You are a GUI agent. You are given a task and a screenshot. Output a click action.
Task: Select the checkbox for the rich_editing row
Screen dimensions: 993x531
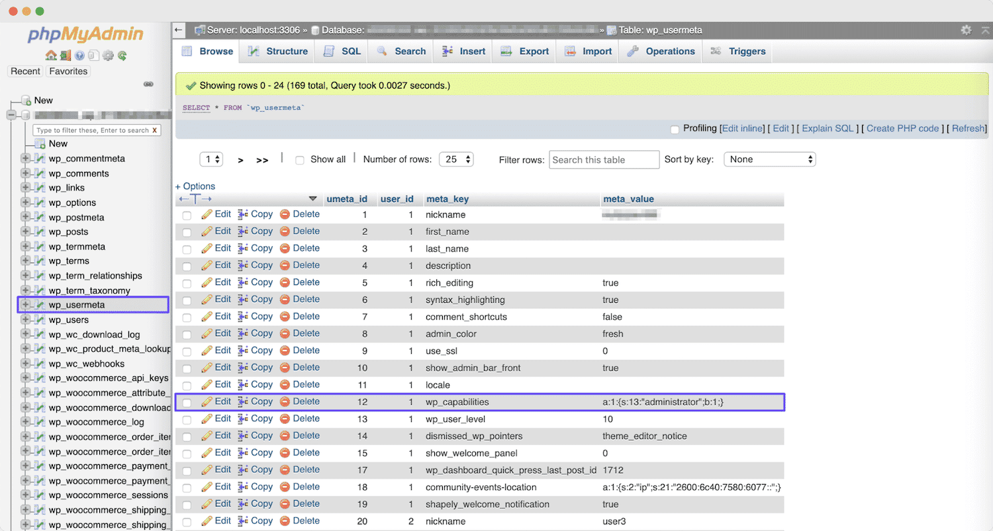[x=187, y=284]
